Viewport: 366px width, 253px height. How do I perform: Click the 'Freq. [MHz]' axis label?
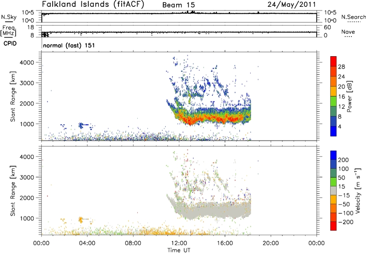click(x=8, y=31)
